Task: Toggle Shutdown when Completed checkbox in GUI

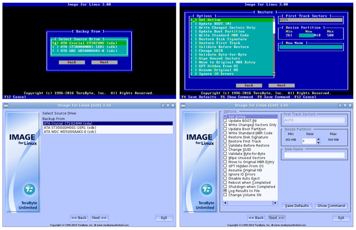Action: point(225,186)
